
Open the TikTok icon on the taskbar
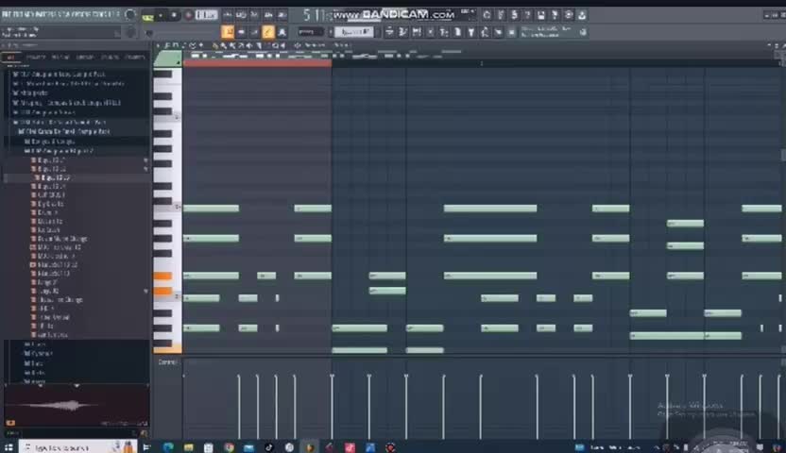(268, 447)
